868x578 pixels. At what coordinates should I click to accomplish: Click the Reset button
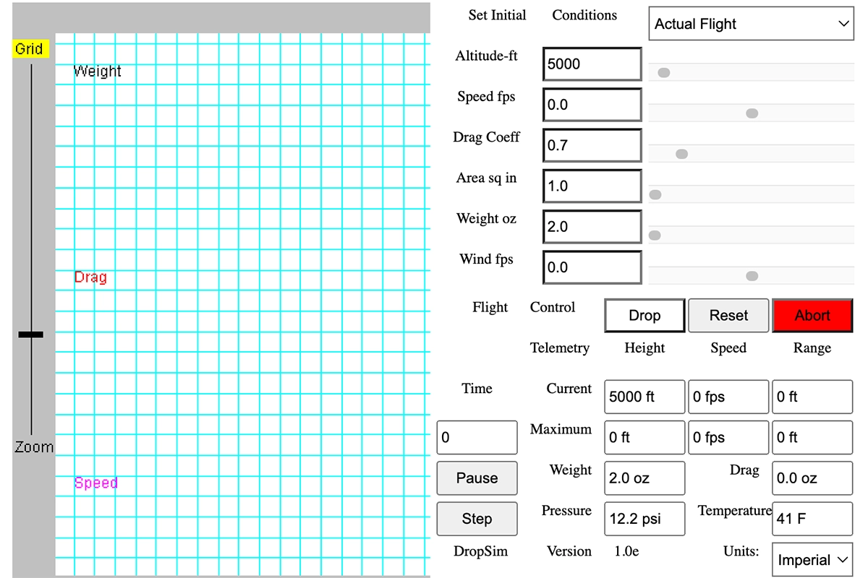click(x=728, y=316)
